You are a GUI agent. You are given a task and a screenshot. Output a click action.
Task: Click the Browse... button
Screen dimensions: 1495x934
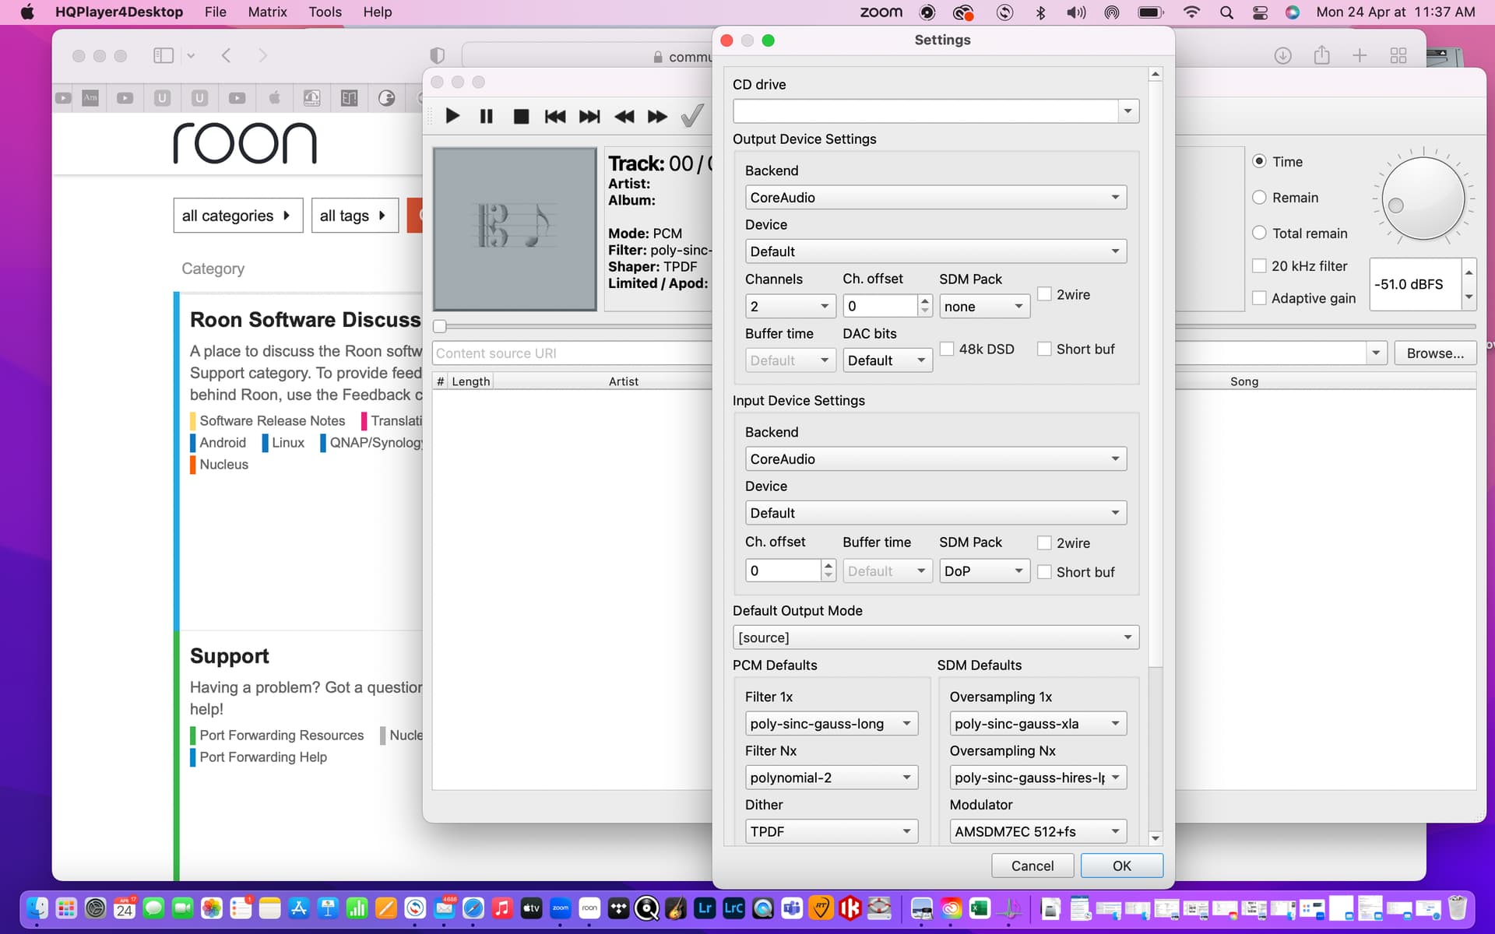(1434, 353)
